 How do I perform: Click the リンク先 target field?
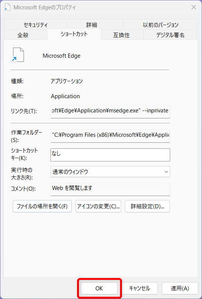(x=110, y=112)
